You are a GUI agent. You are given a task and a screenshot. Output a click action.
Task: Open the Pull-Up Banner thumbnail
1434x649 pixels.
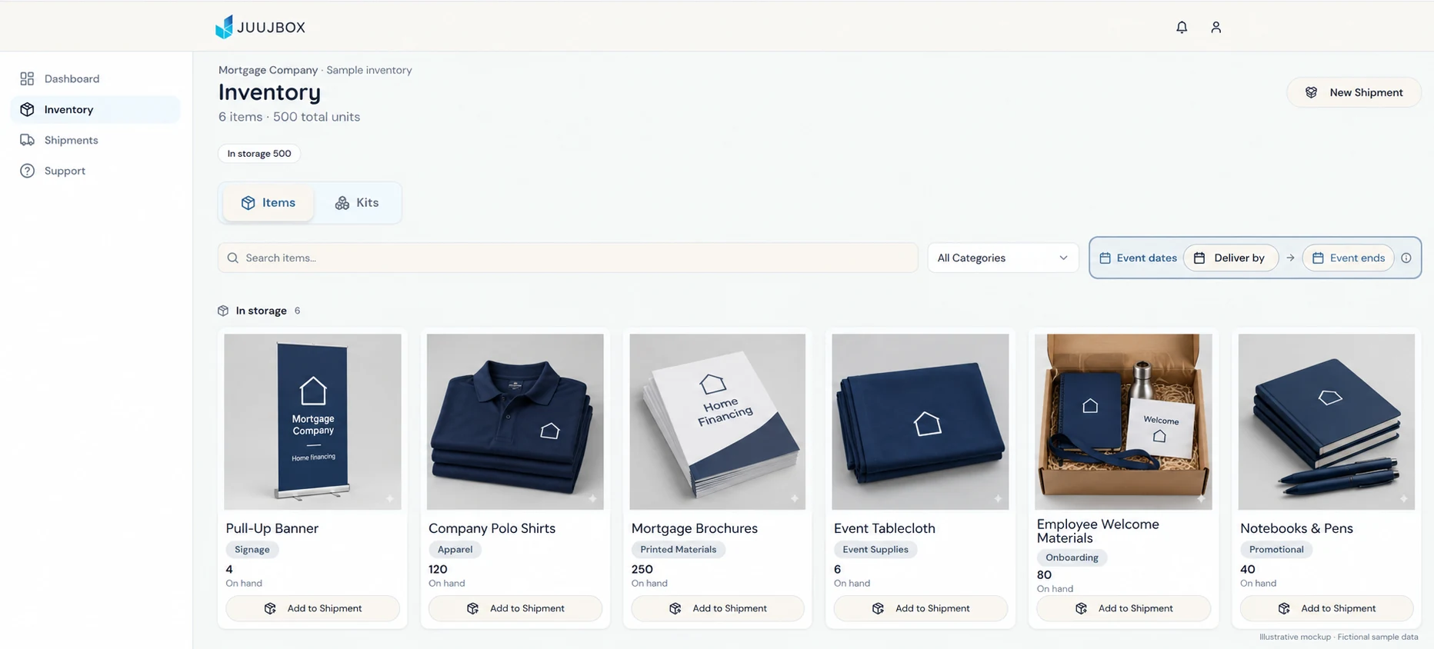(x=312, y=421)
